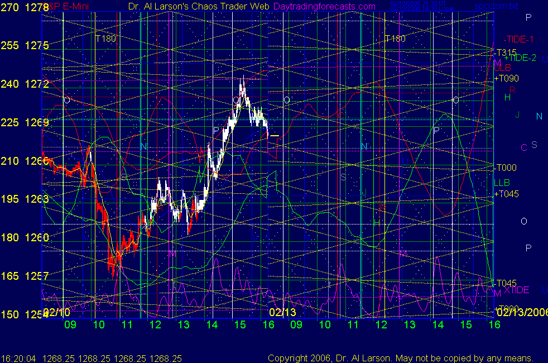Click the 02/10/2006 16:30 Local timestamp
The width and height of the screenshot is (548, 363).
[422, 8]
